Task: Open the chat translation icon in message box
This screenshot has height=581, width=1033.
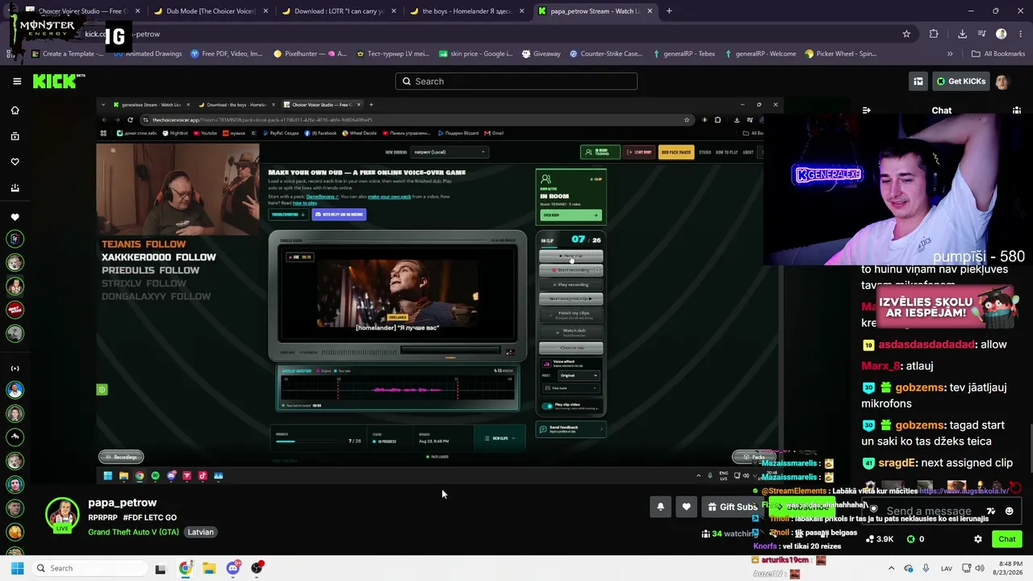Action: [991, 511]
